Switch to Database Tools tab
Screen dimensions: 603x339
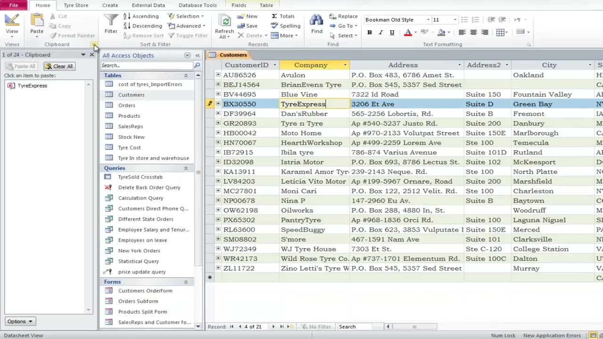coord(198,5)
